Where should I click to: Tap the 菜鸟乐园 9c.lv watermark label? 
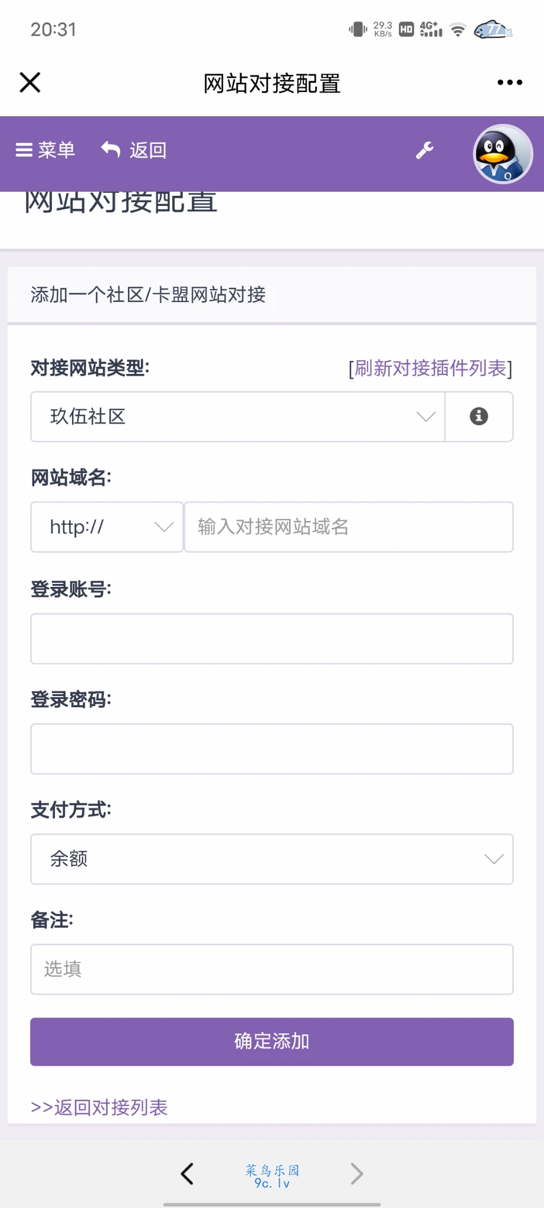coord(272,1176)
